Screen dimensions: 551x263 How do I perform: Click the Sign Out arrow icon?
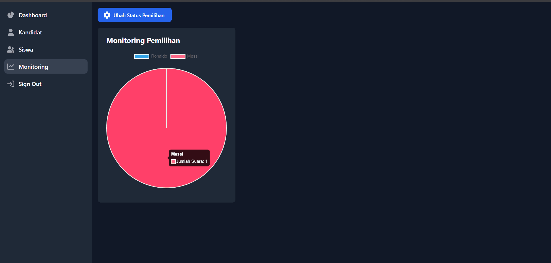[11, 84]
